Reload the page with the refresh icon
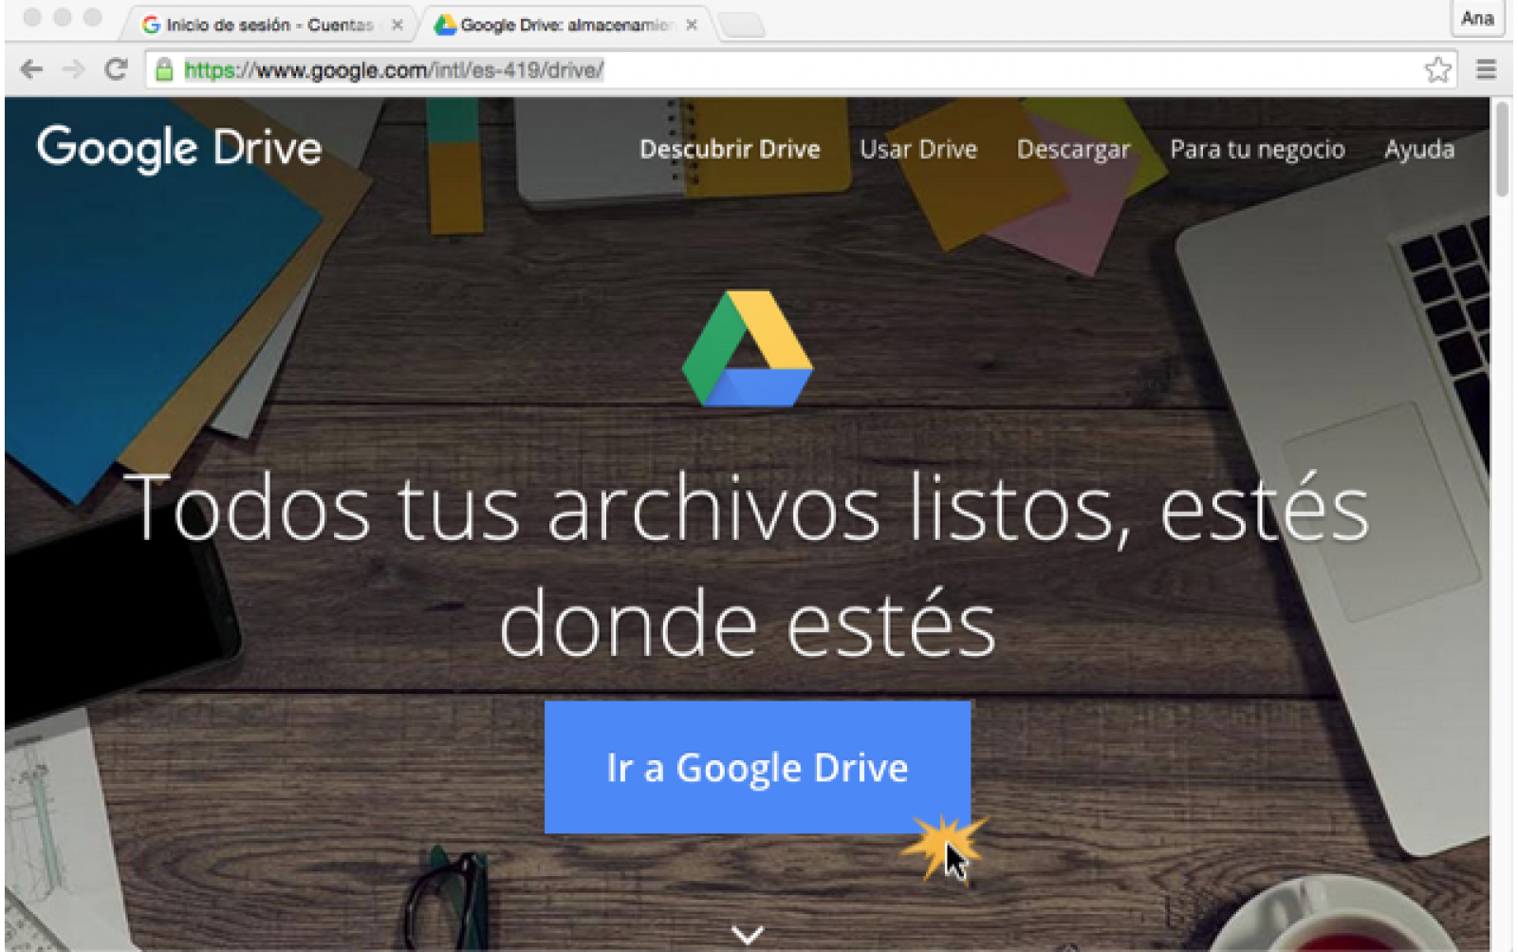The height and width of the screenshot is (952, 1518). click(116, 69)
